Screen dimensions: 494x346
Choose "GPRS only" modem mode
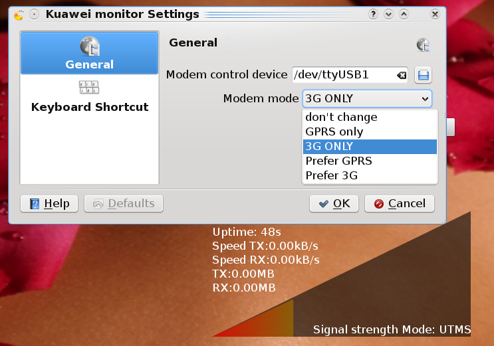(x=370, y=131)
